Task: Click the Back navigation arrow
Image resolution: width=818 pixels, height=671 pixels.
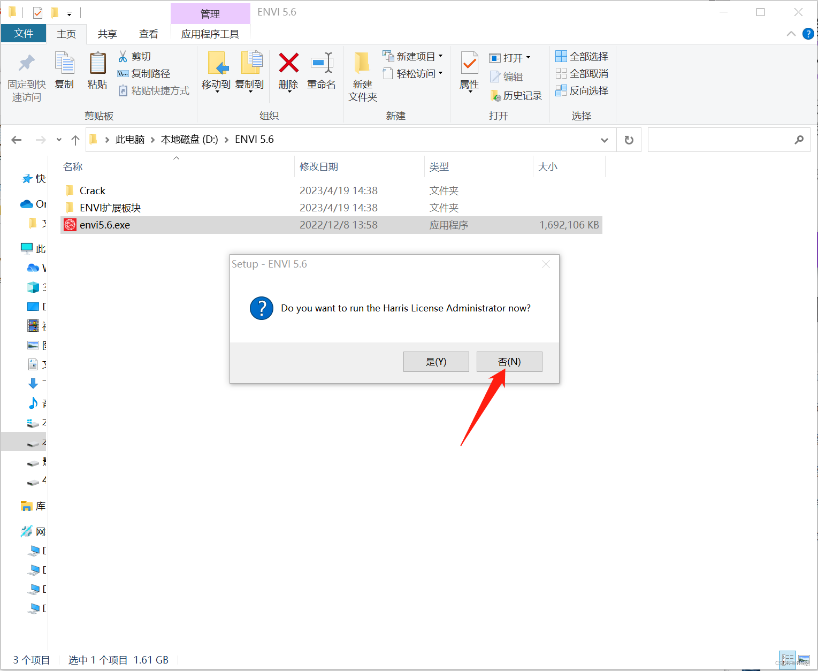Action: coord(17,140)
